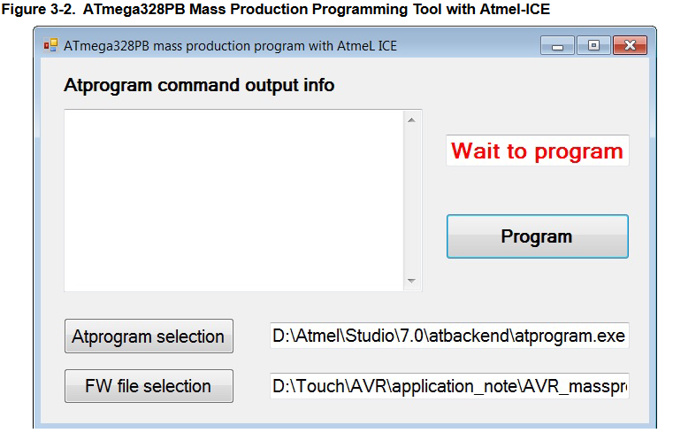Click the output box vertical scrollbar track
Image resolution: width=673 pixels, height=433 pixels.
pyautogui.click(x=411, y=201)
